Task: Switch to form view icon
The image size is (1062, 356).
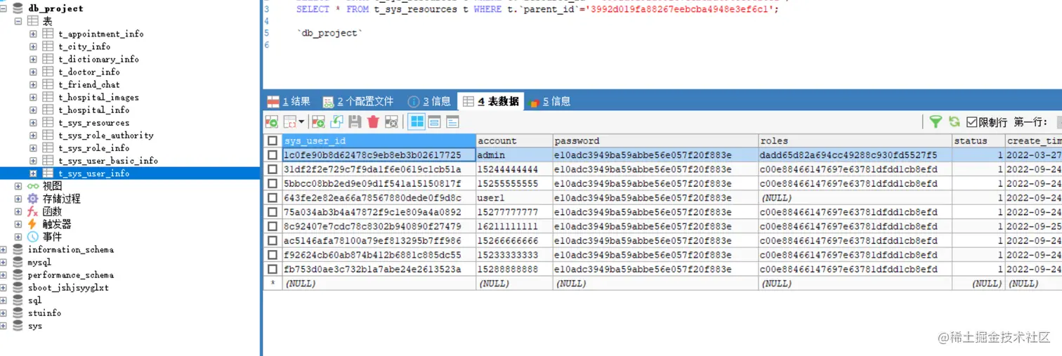Action: [x=435, y=121]
